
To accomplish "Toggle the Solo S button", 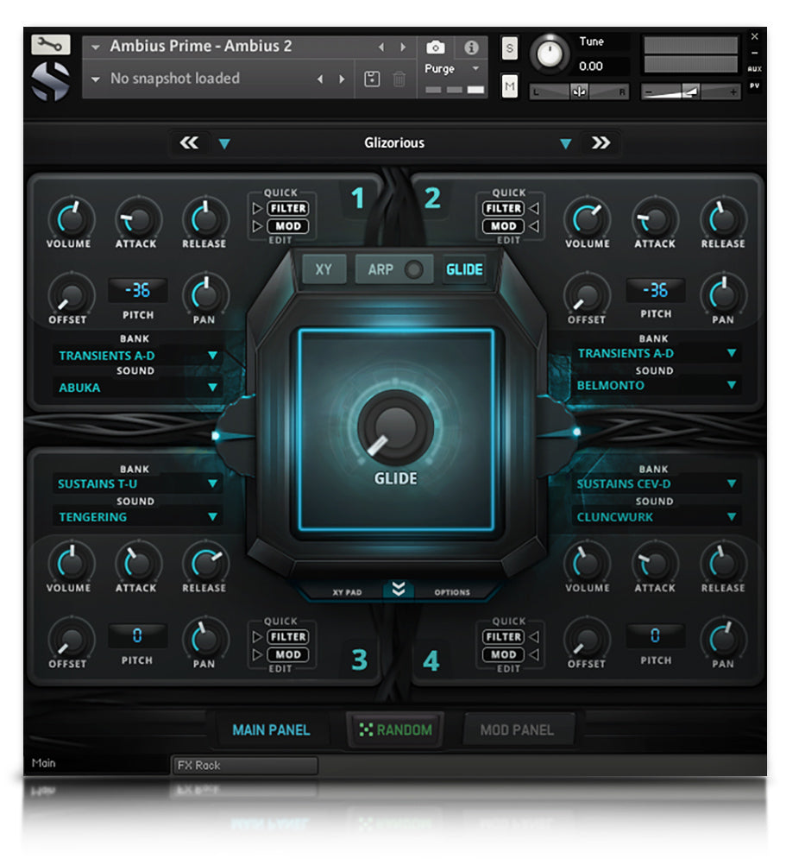I will (510, 48).
